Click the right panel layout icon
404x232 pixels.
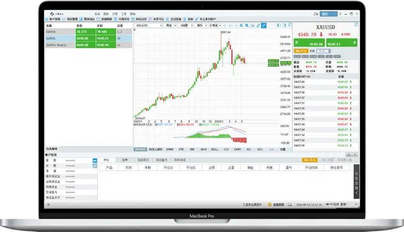284,25
